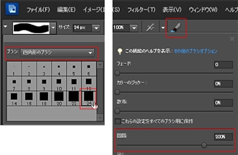Select the square brush size 18

pyautogui.click(x=44, y=99)
